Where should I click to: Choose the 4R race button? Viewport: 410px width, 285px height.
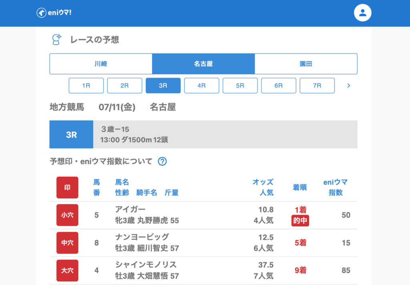pyautogui.click(x=201, y=86)
